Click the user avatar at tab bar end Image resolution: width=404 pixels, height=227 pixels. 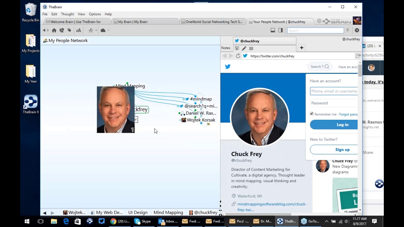357,20
